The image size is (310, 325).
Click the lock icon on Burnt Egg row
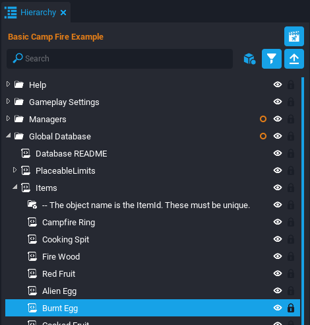point(291,308)
